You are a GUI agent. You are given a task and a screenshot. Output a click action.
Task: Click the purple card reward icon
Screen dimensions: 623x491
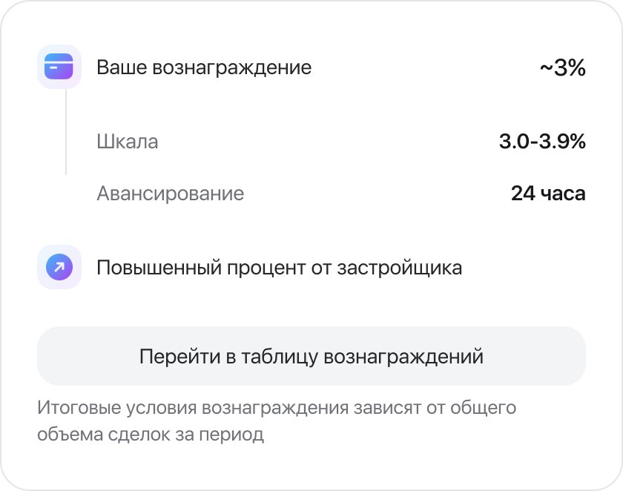(59, 67)
